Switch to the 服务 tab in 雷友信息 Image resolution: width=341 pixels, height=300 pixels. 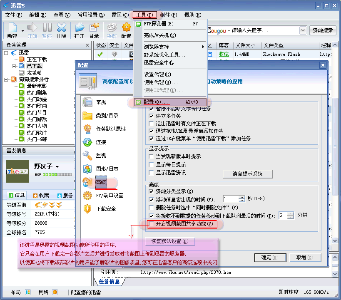coord(65,196)
